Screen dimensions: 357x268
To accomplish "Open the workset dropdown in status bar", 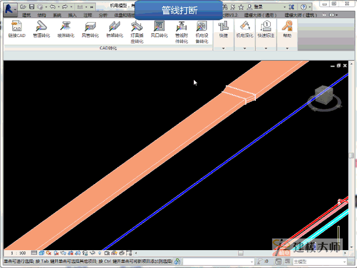I will pyautogui.click(x=218, y=261).
